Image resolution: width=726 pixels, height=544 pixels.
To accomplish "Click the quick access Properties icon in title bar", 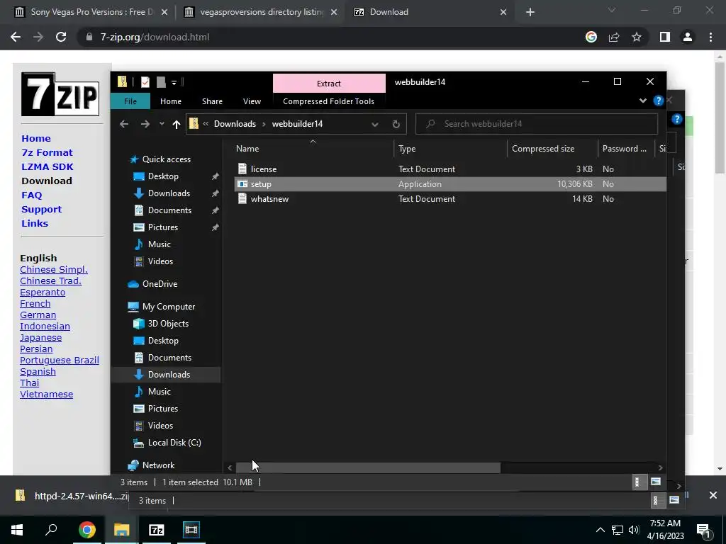I will pos(145,82).
